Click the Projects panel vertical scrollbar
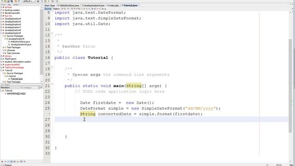This screenshot has height=166, width=295. 41,42
